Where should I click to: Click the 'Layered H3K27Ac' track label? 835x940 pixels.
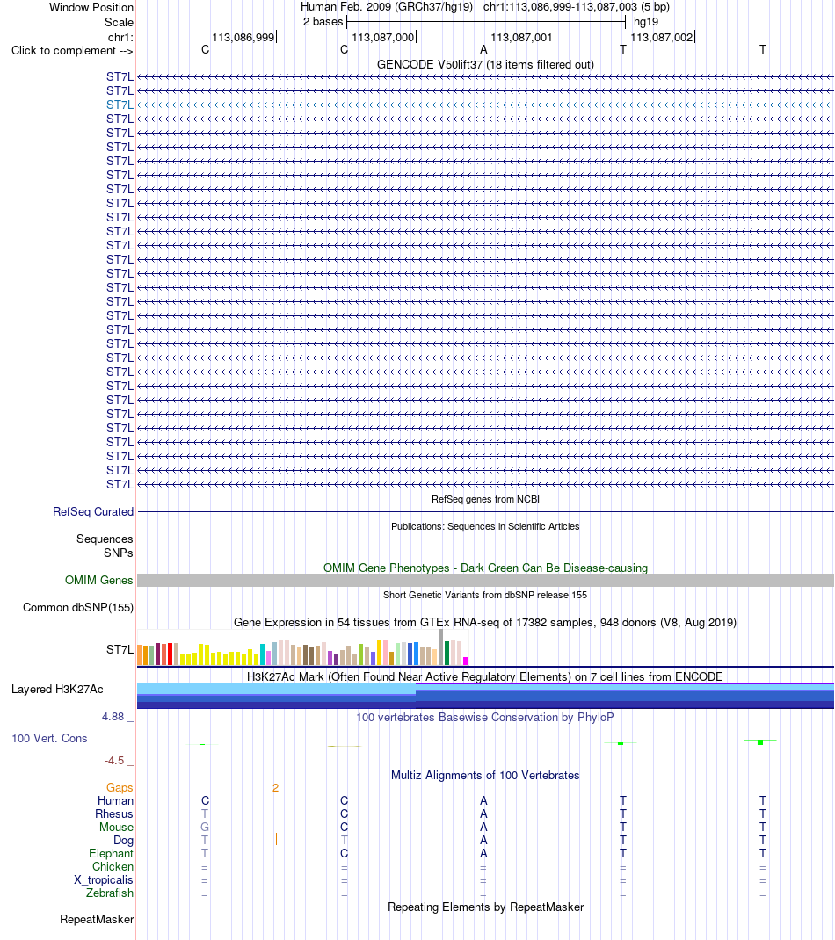pos(57,690)
